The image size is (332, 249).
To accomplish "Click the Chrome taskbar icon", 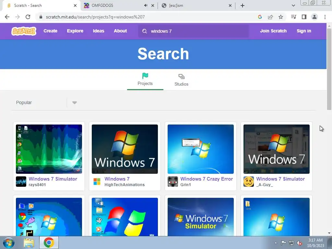I will pyautogui.click(x=49, y=243).
